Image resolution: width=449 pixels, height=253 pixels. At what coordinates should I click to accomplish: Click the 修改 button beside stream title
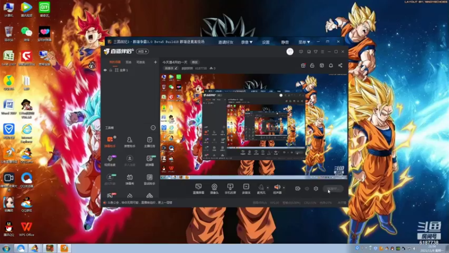[195, 62]
